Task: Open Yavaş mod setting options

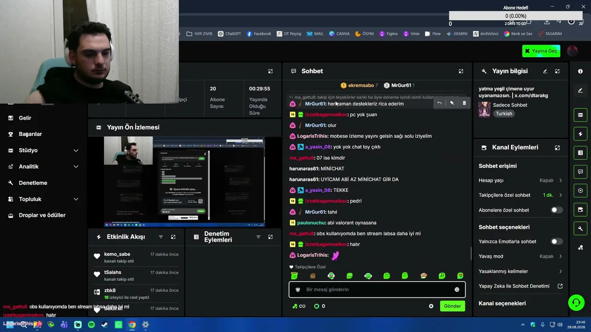Action: (561, 256)
